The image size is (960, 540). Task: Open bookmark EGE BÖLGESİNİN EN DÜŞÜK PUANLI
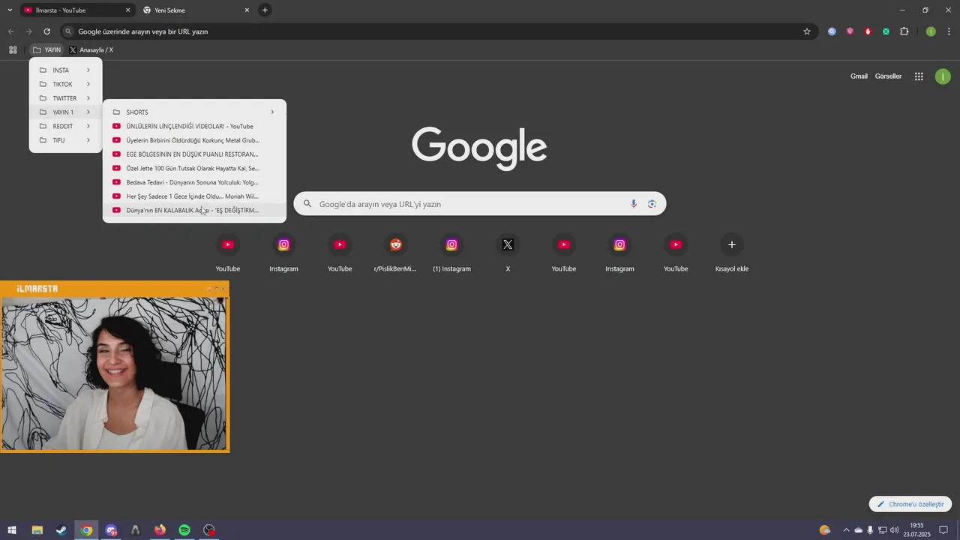coord(194,154)
